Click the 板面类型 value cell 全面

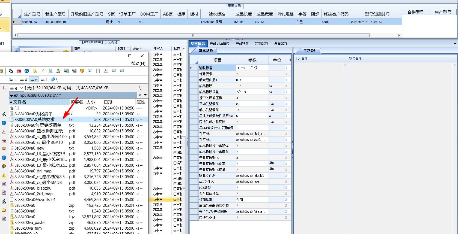click(x=252, y=200)
